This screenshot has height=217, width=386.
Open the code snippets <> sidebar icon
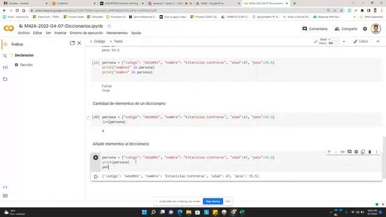[5, 187]
